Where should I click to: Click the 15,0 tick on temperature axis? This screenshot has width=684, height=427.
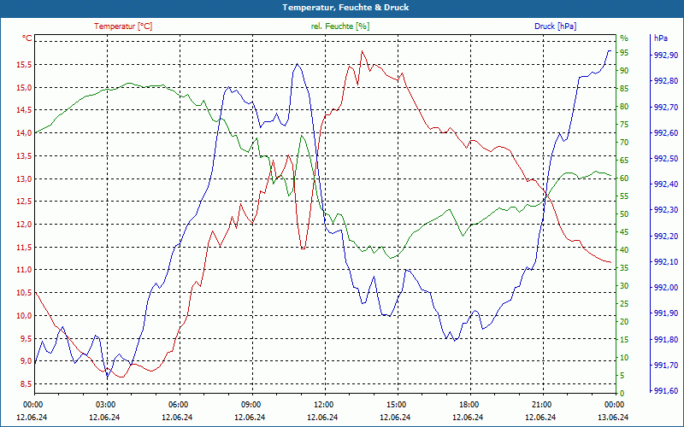point(24,88)
